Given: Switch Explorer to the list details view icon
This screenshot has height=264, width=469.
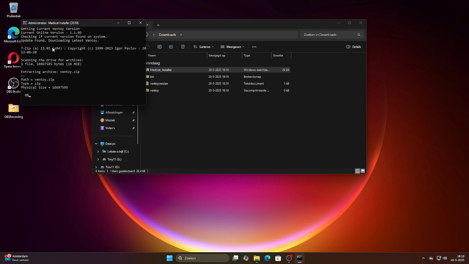Looking at the screenshot, I should [x=357, y=171].
